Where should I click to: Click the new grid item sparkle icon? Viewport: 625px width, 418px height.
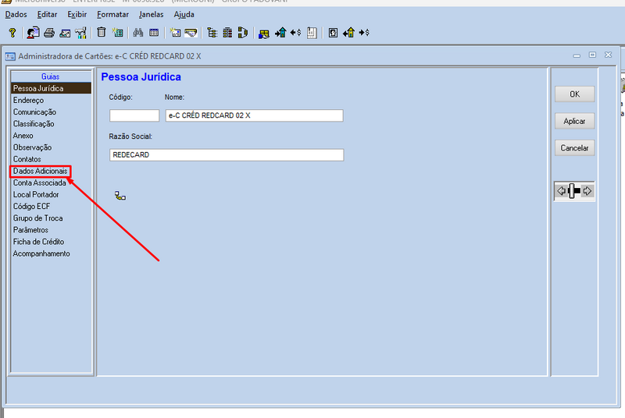click(x=118, y=33)
